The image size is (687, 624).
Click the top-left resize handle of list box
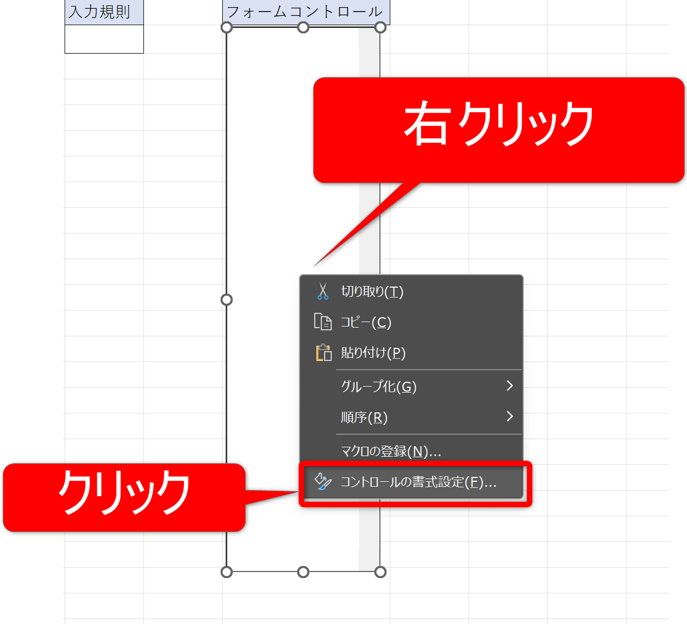point(227,27)
